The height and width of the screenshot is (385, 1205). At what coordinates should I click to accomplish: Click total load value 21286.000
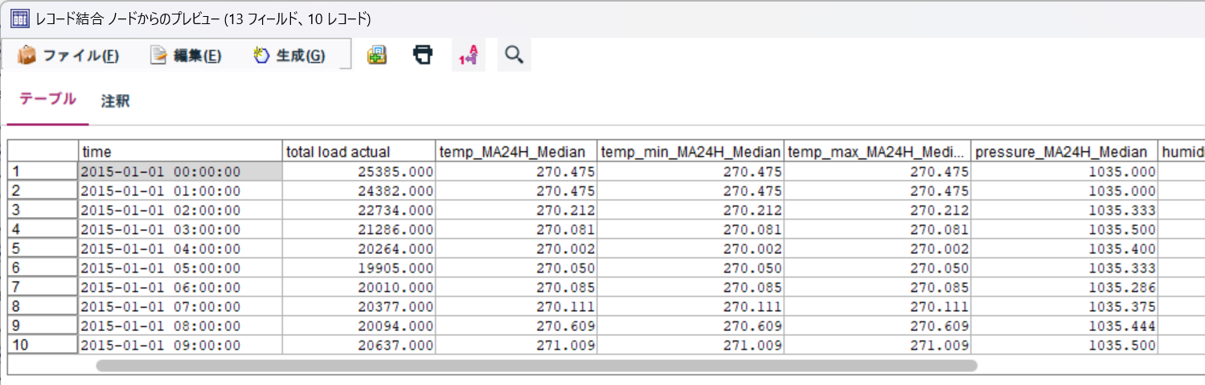coord(359,229)
